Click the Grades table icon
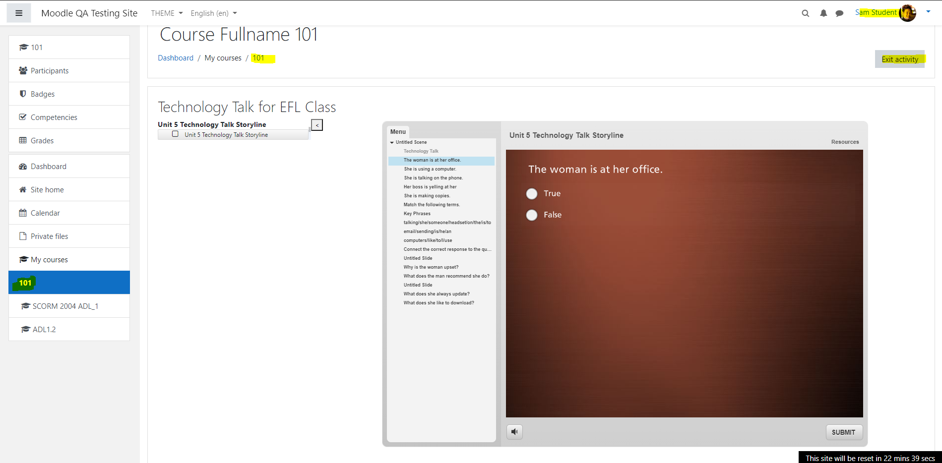Image resolution: width=942 pixels, height=463 pixels. (23, 140)
